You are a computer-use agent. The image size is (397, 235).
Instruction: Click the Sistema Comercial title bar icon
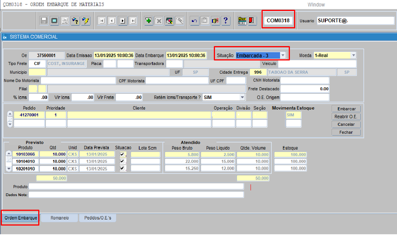coord(5,37)
